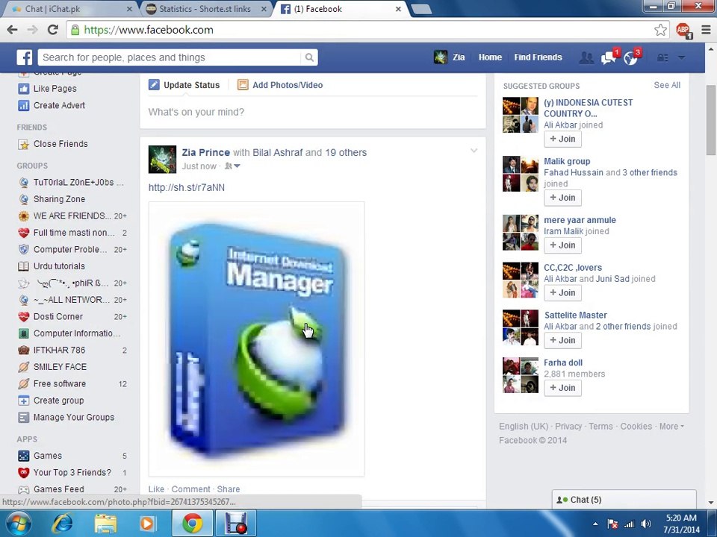
Task: Select the Facebook browser tab
Action: coord(341,9)
